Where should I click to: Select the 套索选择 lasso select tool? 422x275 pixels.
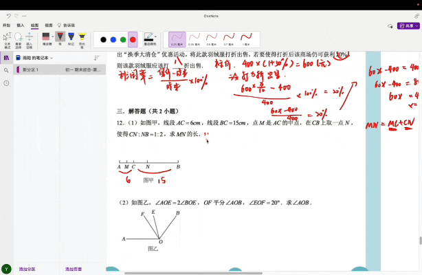pos(19,41)
